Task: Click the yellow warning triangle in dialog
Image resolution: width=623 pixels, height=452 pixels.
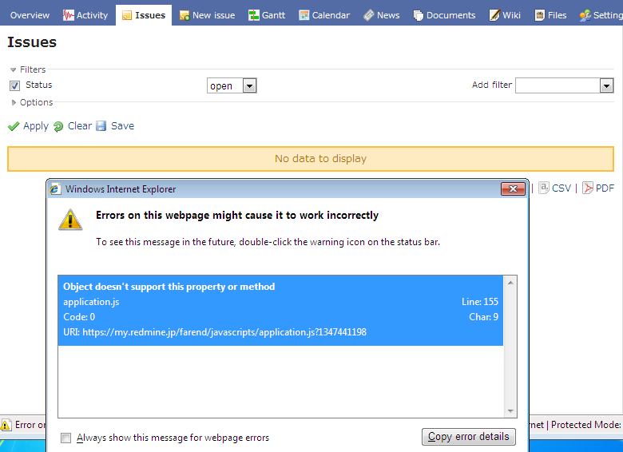Action: pyautogui.click(x=70, y=220)
